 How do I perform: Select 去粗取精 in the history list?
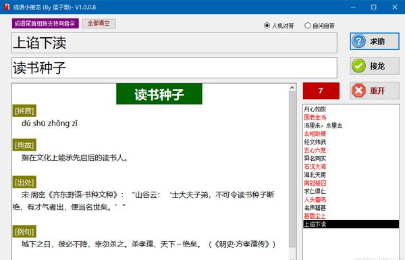tap(315, 134)
